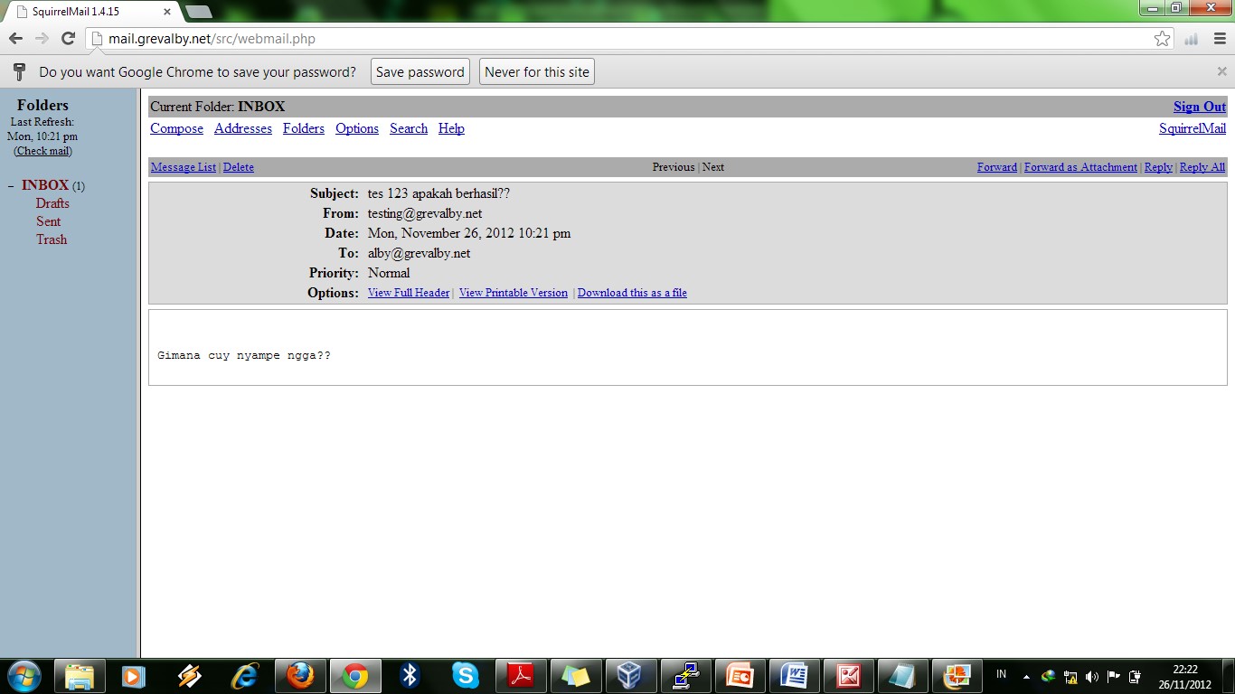1235x694 pixels.
Task: Open Bluetooth settings from the taskbar
Action: pos(410,675)
